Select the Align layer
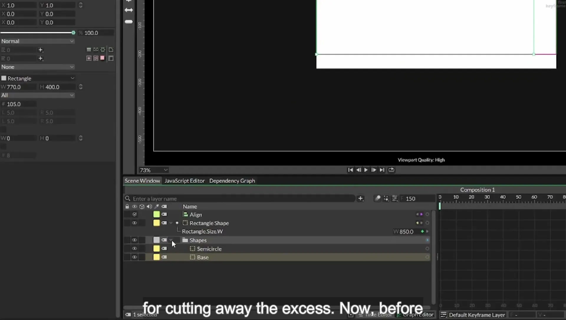566x320 pixels. 196,215
